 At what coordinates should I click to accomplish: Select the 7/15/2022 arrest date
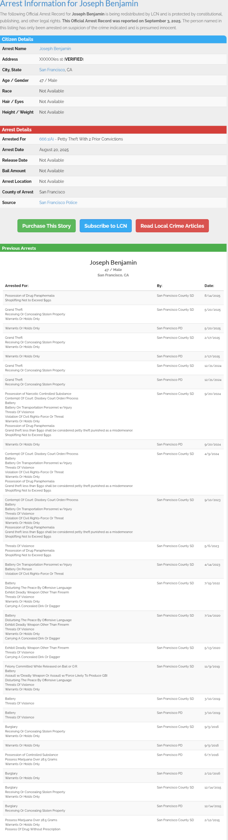point(212,583)
